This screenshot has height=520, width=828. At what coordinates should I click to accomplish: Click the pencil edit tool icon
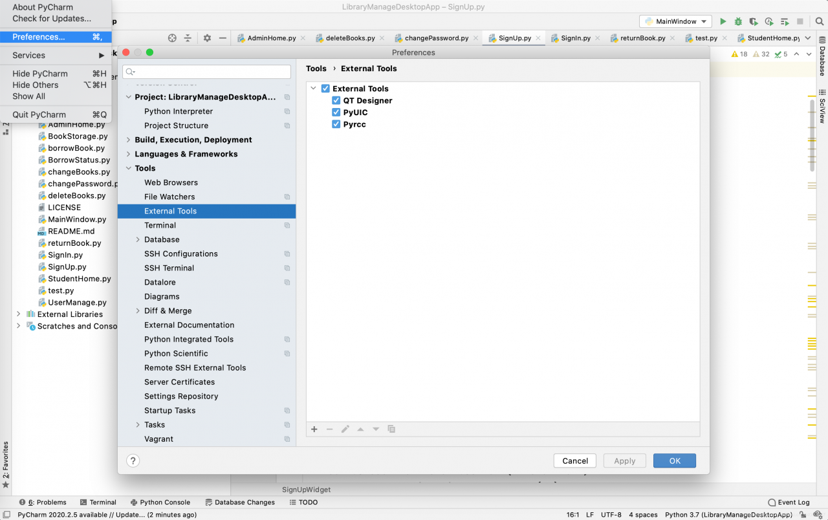345,429
